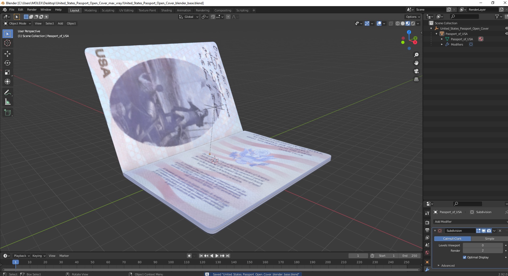The image size is (508, 276).
Task: Select the Cursor tool
Action: click(x=7, y=43)
